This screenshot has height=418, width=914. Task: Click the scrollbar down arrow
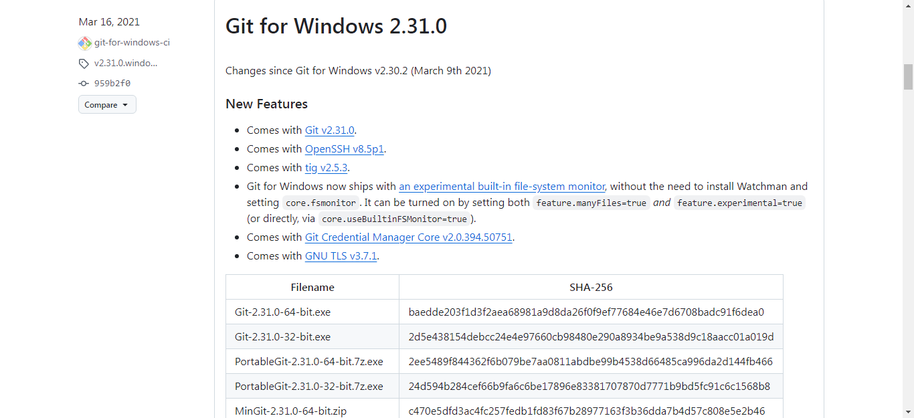(x=908, y=412)
